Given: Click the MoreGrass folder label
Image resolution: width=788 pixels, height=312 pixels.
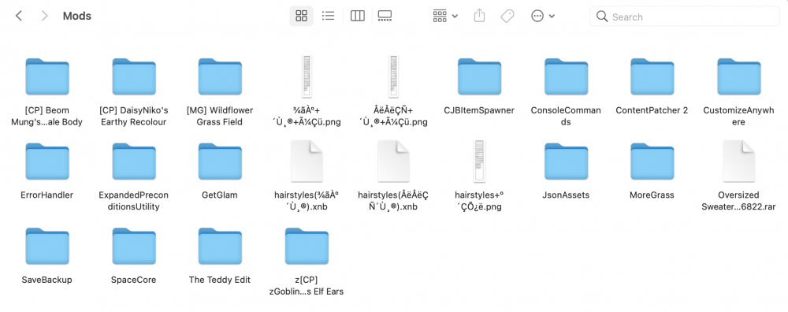Looking at the screenshot, I should (652, 195).
